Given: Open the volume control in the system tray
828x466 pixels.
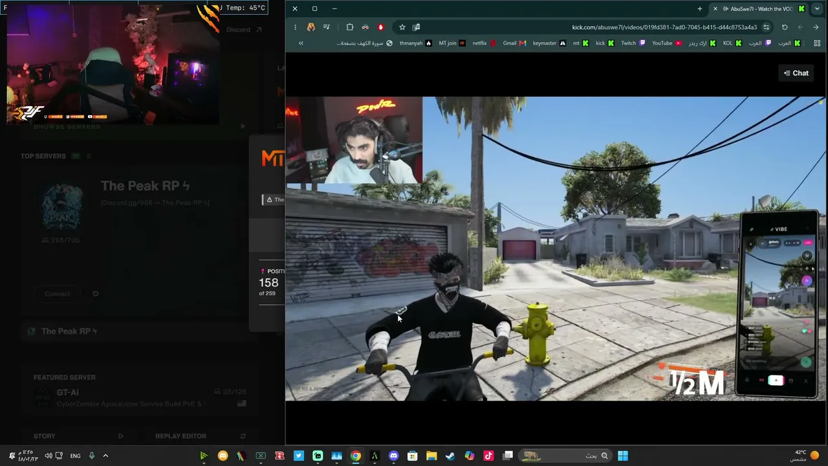Looking at the screenshot, I should (x=49, y=456).
